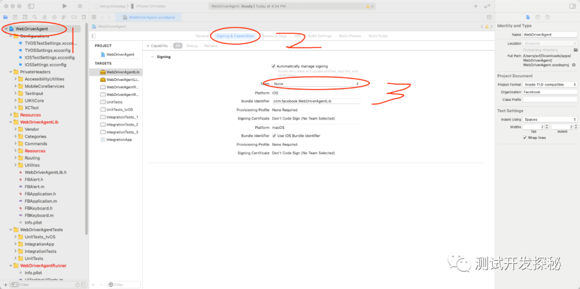Open the Location Absolute dropdown
The height and width of the screenshot is (289, 580).
click(550, 43)
